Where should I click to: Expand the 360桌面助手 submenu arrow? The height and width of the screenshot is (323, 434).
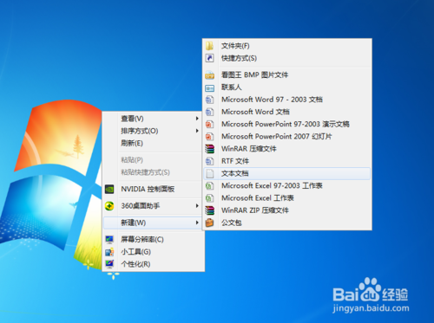pyautogui.click(x=197, y=206)
